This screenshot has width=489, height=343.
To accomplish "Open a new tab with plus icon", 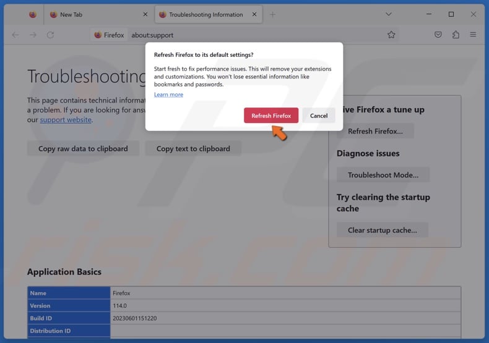I will point(272,15).
